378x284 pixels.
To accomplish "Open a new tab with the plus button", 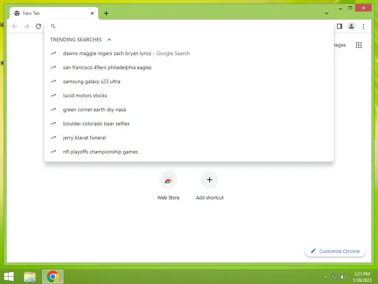I will point(106,13).
